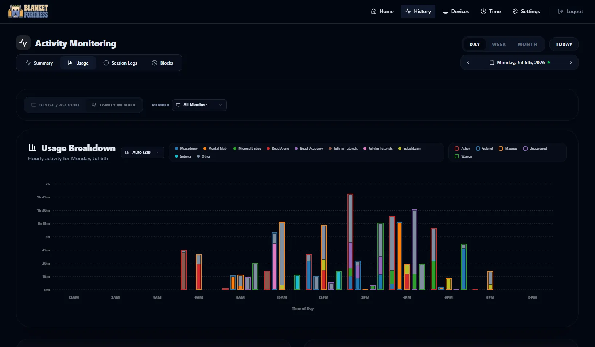Click the "Usage Breakdown" heading
The height and width of the screenshot is (347, 595).
(x=78, y=148)
